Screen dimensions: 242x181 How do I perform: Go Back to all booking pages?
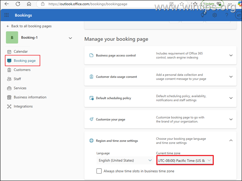click(29, 26)
